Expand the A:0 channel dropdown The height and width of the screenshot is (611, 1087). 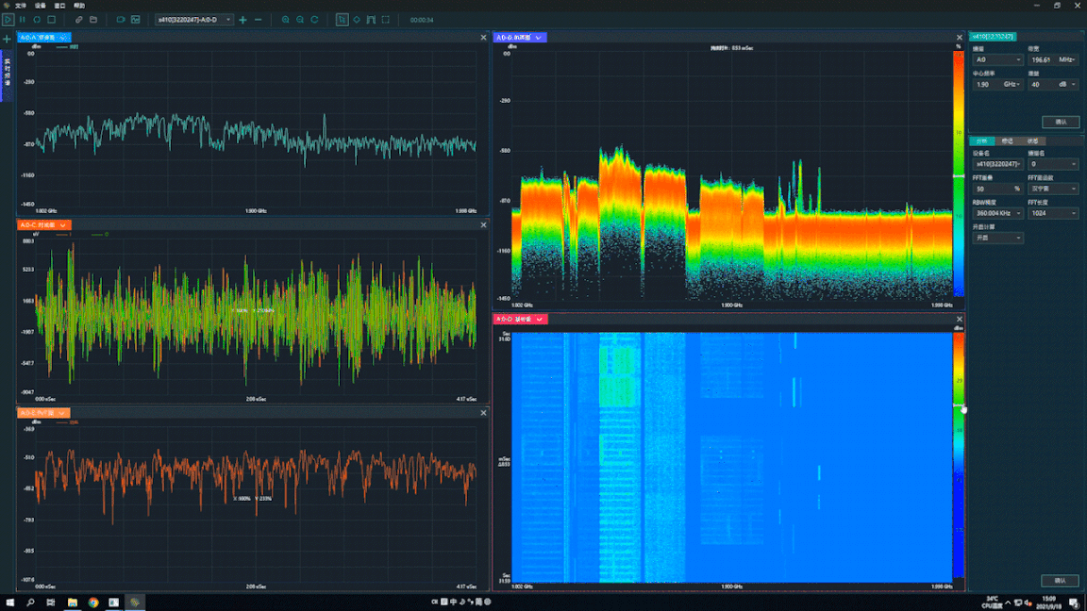pos(997,59)
